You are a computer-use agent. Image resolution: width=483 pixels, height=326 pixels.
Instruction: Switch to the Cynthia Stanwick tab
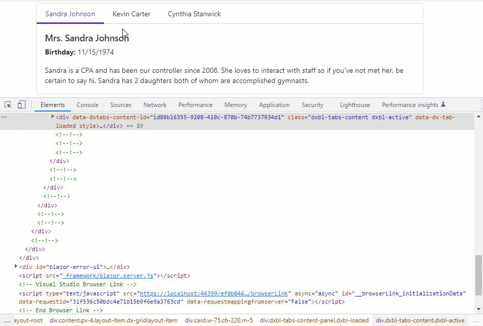click(194, 14)
